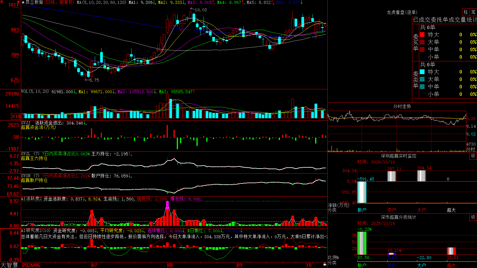Viewport: 477px width, 268px height.
Task: Click the 超赢资金流(万元) label
Action: click(x=38, y=127)
